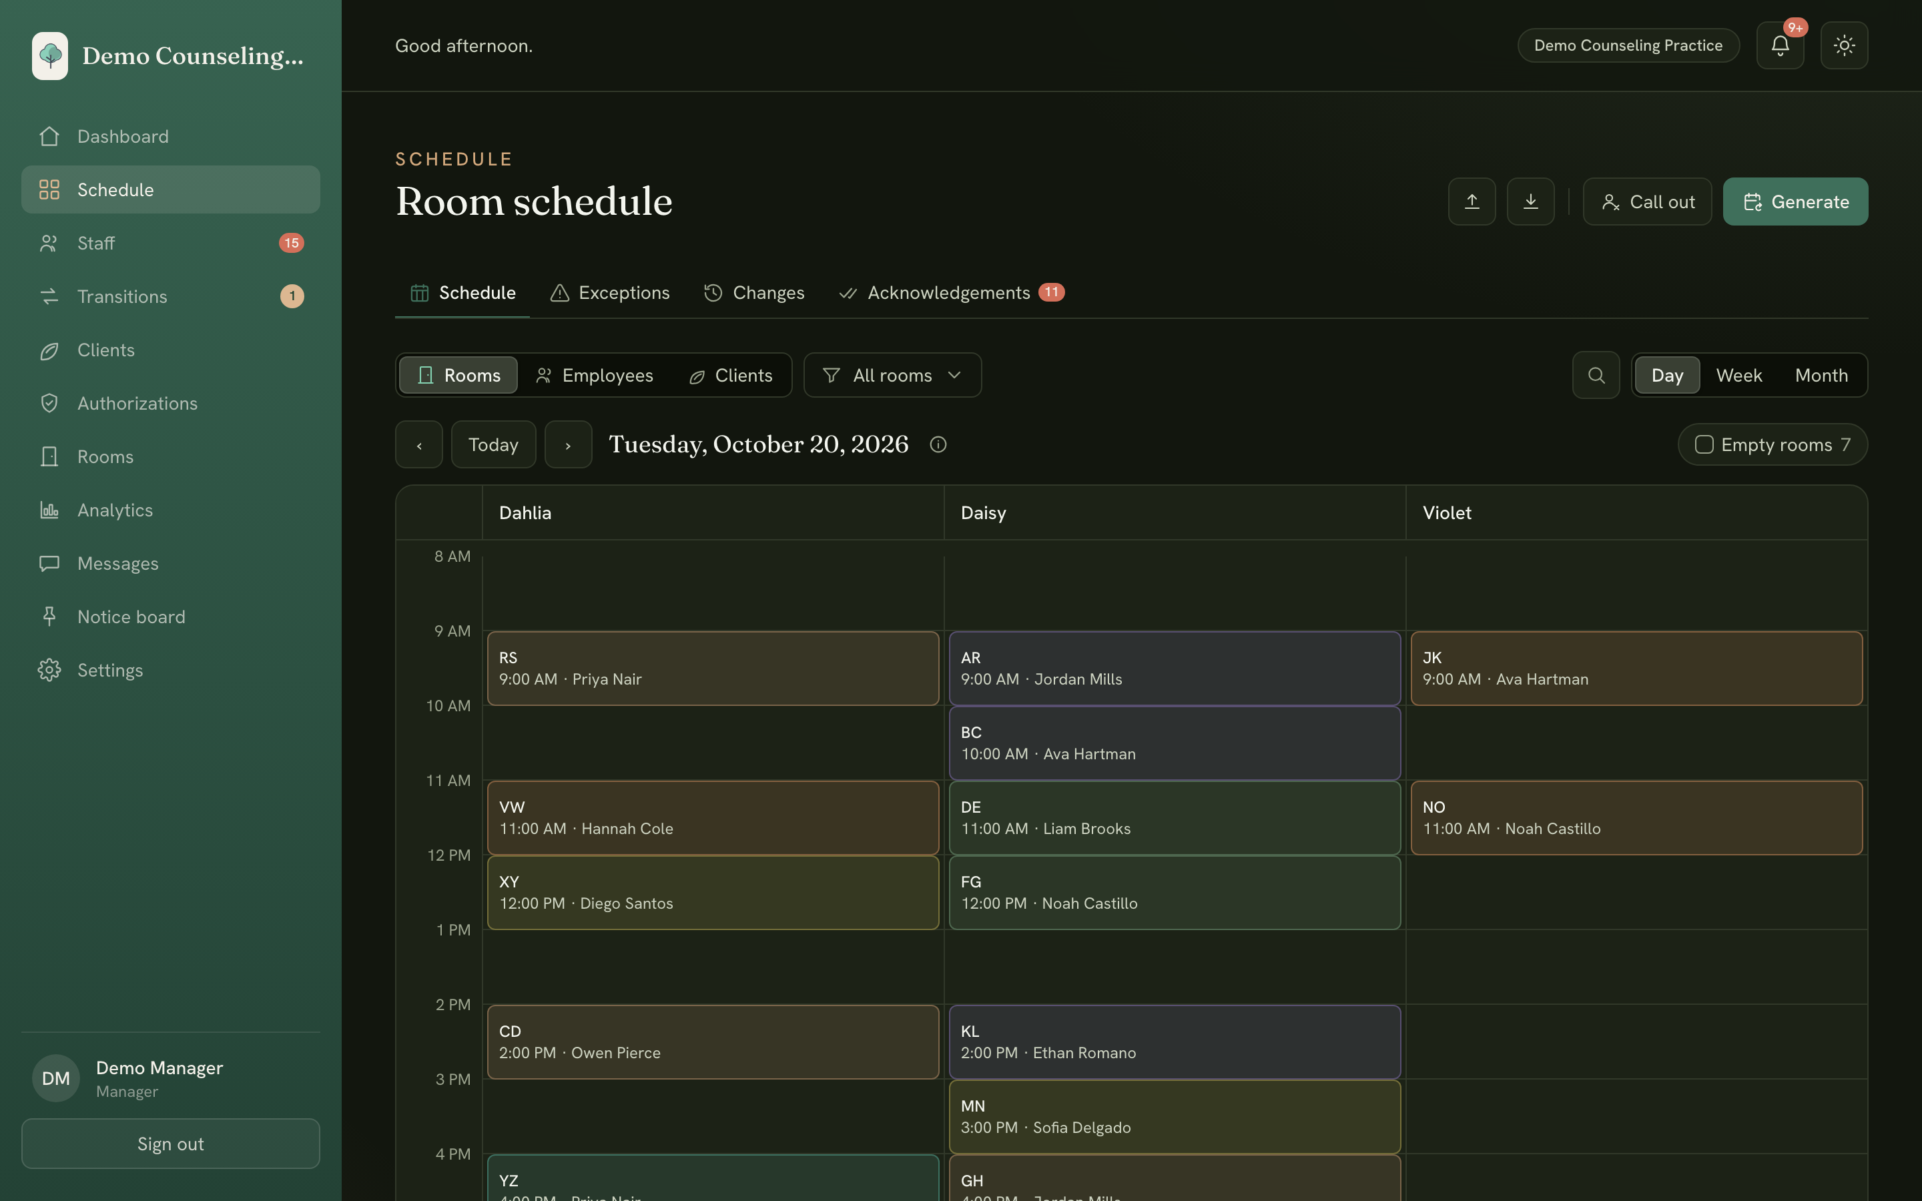Viewport: 1922px width, 1201px height.
Task: Click the download arrow button
Action: [1530, 202]
